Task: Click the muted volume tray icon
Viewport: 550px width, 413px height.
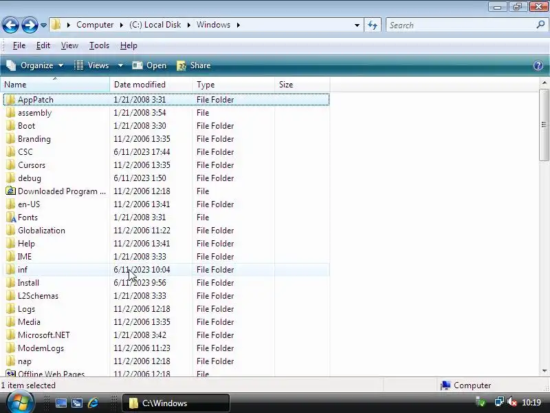Action: (512, 402)
